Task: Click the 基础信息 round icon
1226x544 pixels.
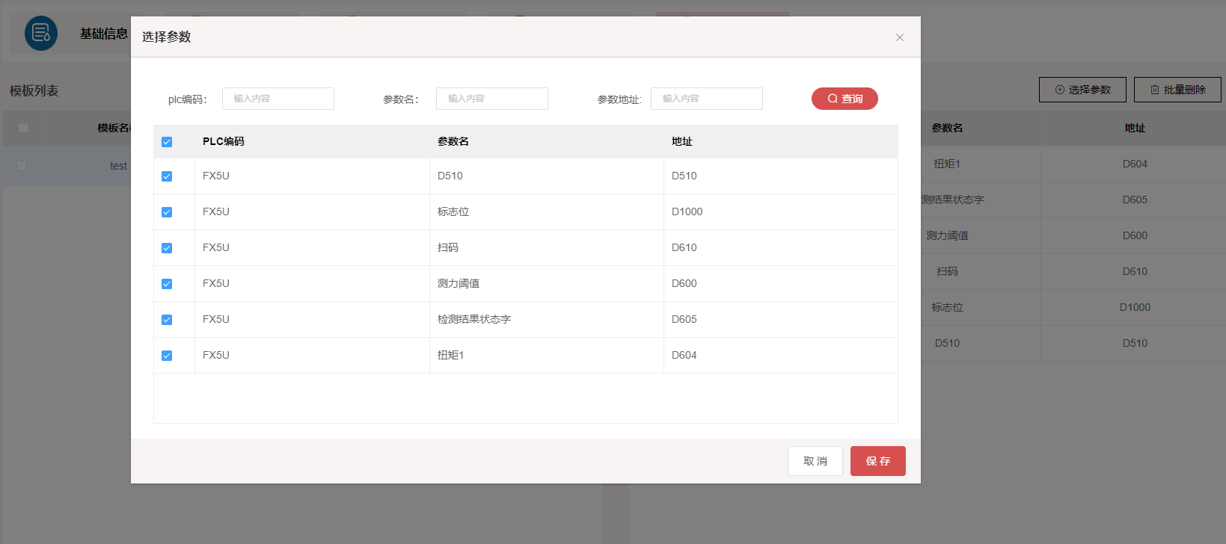Action: pyautogui.click(x=41, y=34)
